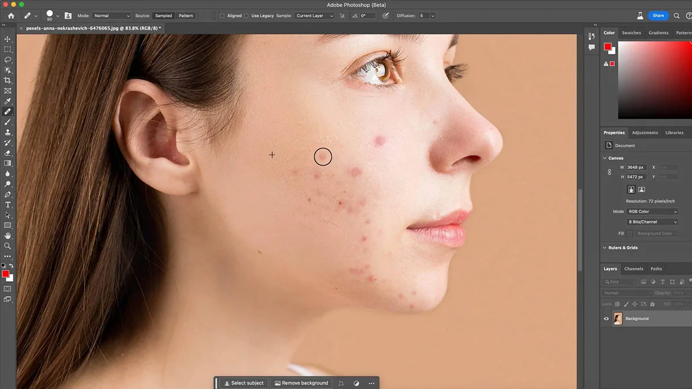The image size is (692, 389).
Task: Select the Zoom tool
Action: coord(8,246)
